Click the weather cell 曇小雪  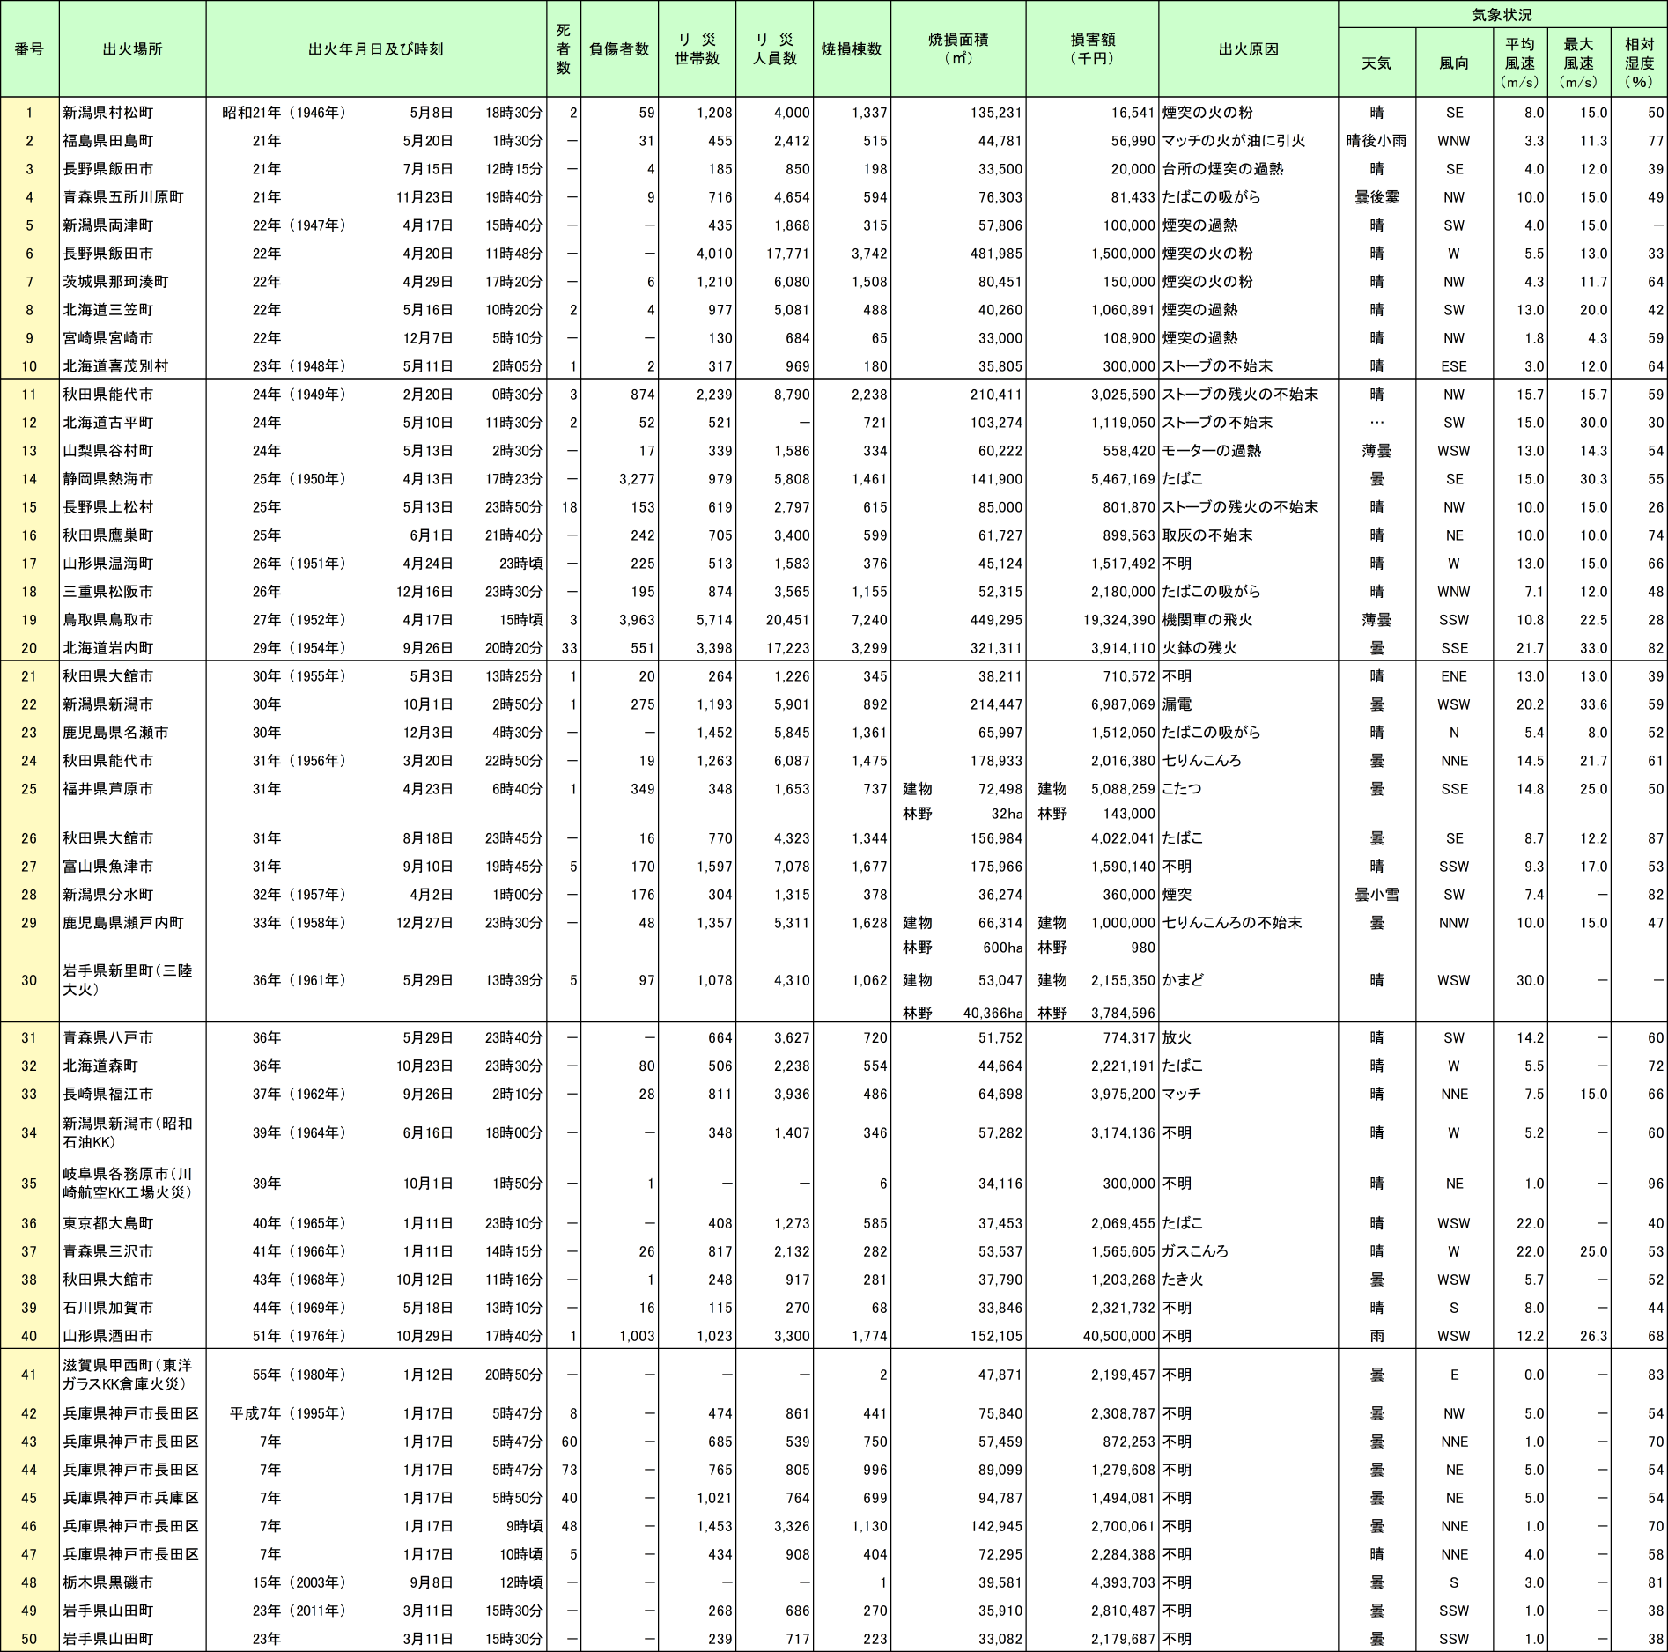pyautogui.click(x=1376, y=895)
